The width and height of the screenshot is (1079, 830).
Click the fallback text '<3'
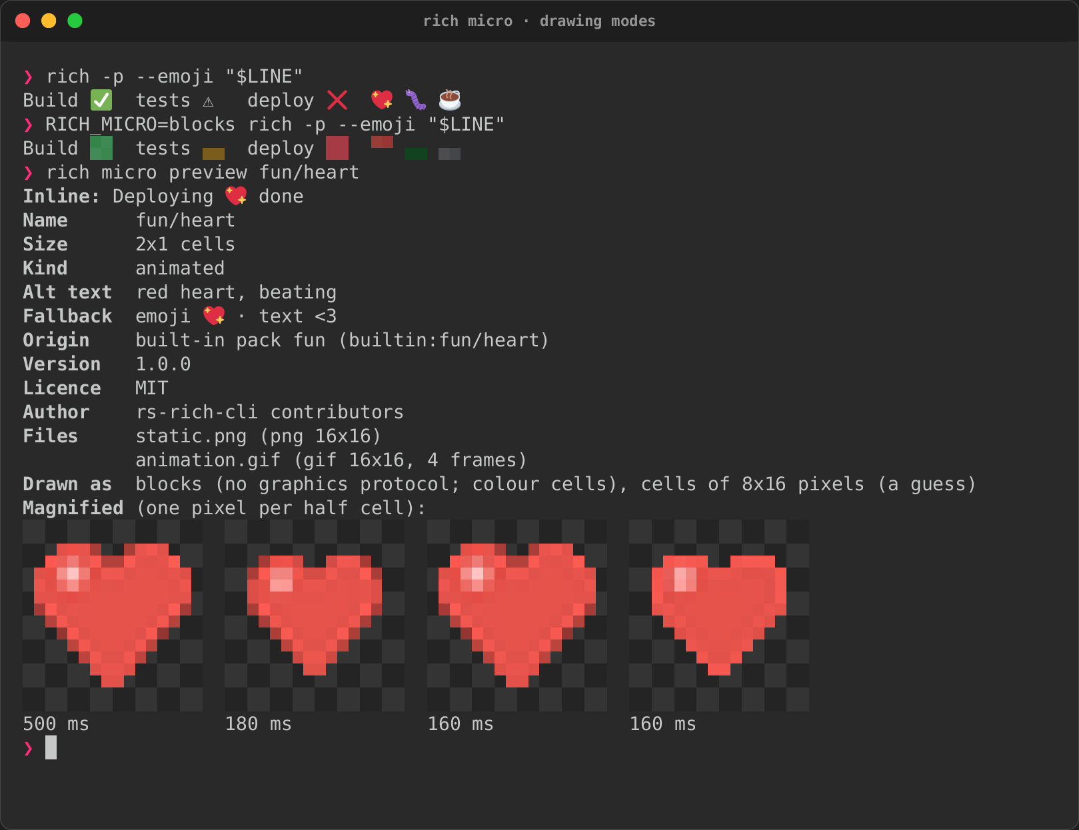pos(325,316)
